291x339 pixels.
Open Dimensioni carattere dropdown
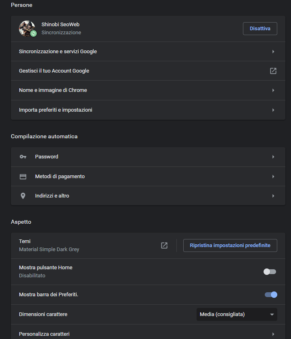pos(237,314)
